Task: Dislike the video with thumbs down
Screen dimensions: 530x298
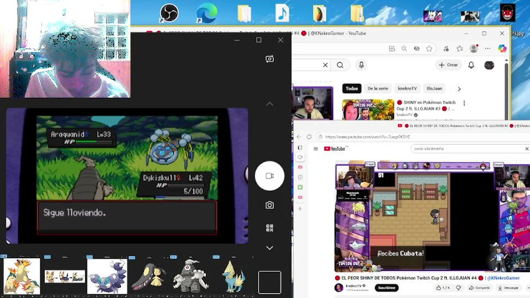Action: [458, 288]
